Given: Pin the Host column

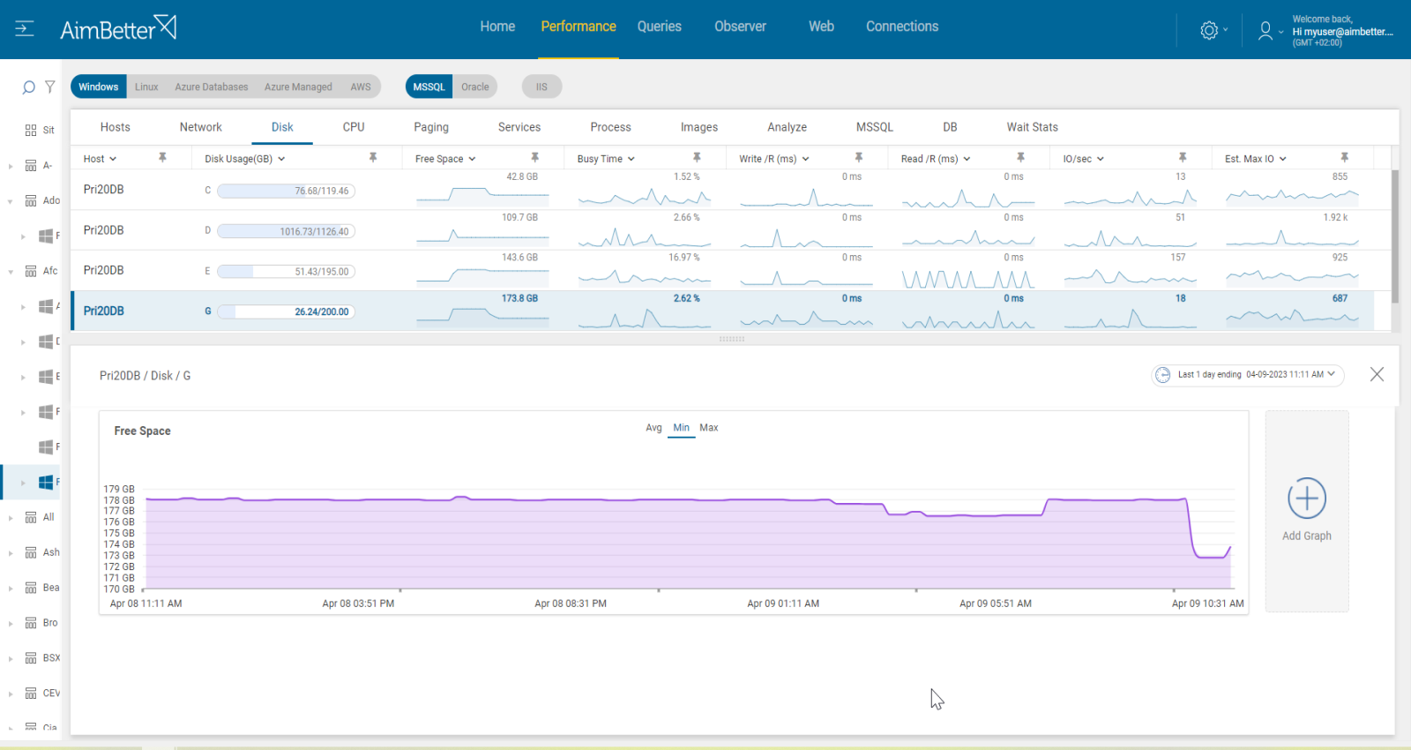Looking at the screenshot, I should (162, 157).
